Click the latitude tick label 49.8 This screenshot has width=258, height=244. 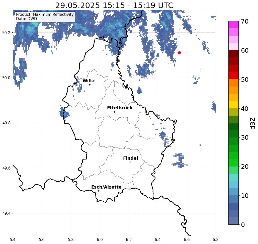pos(6,123)
